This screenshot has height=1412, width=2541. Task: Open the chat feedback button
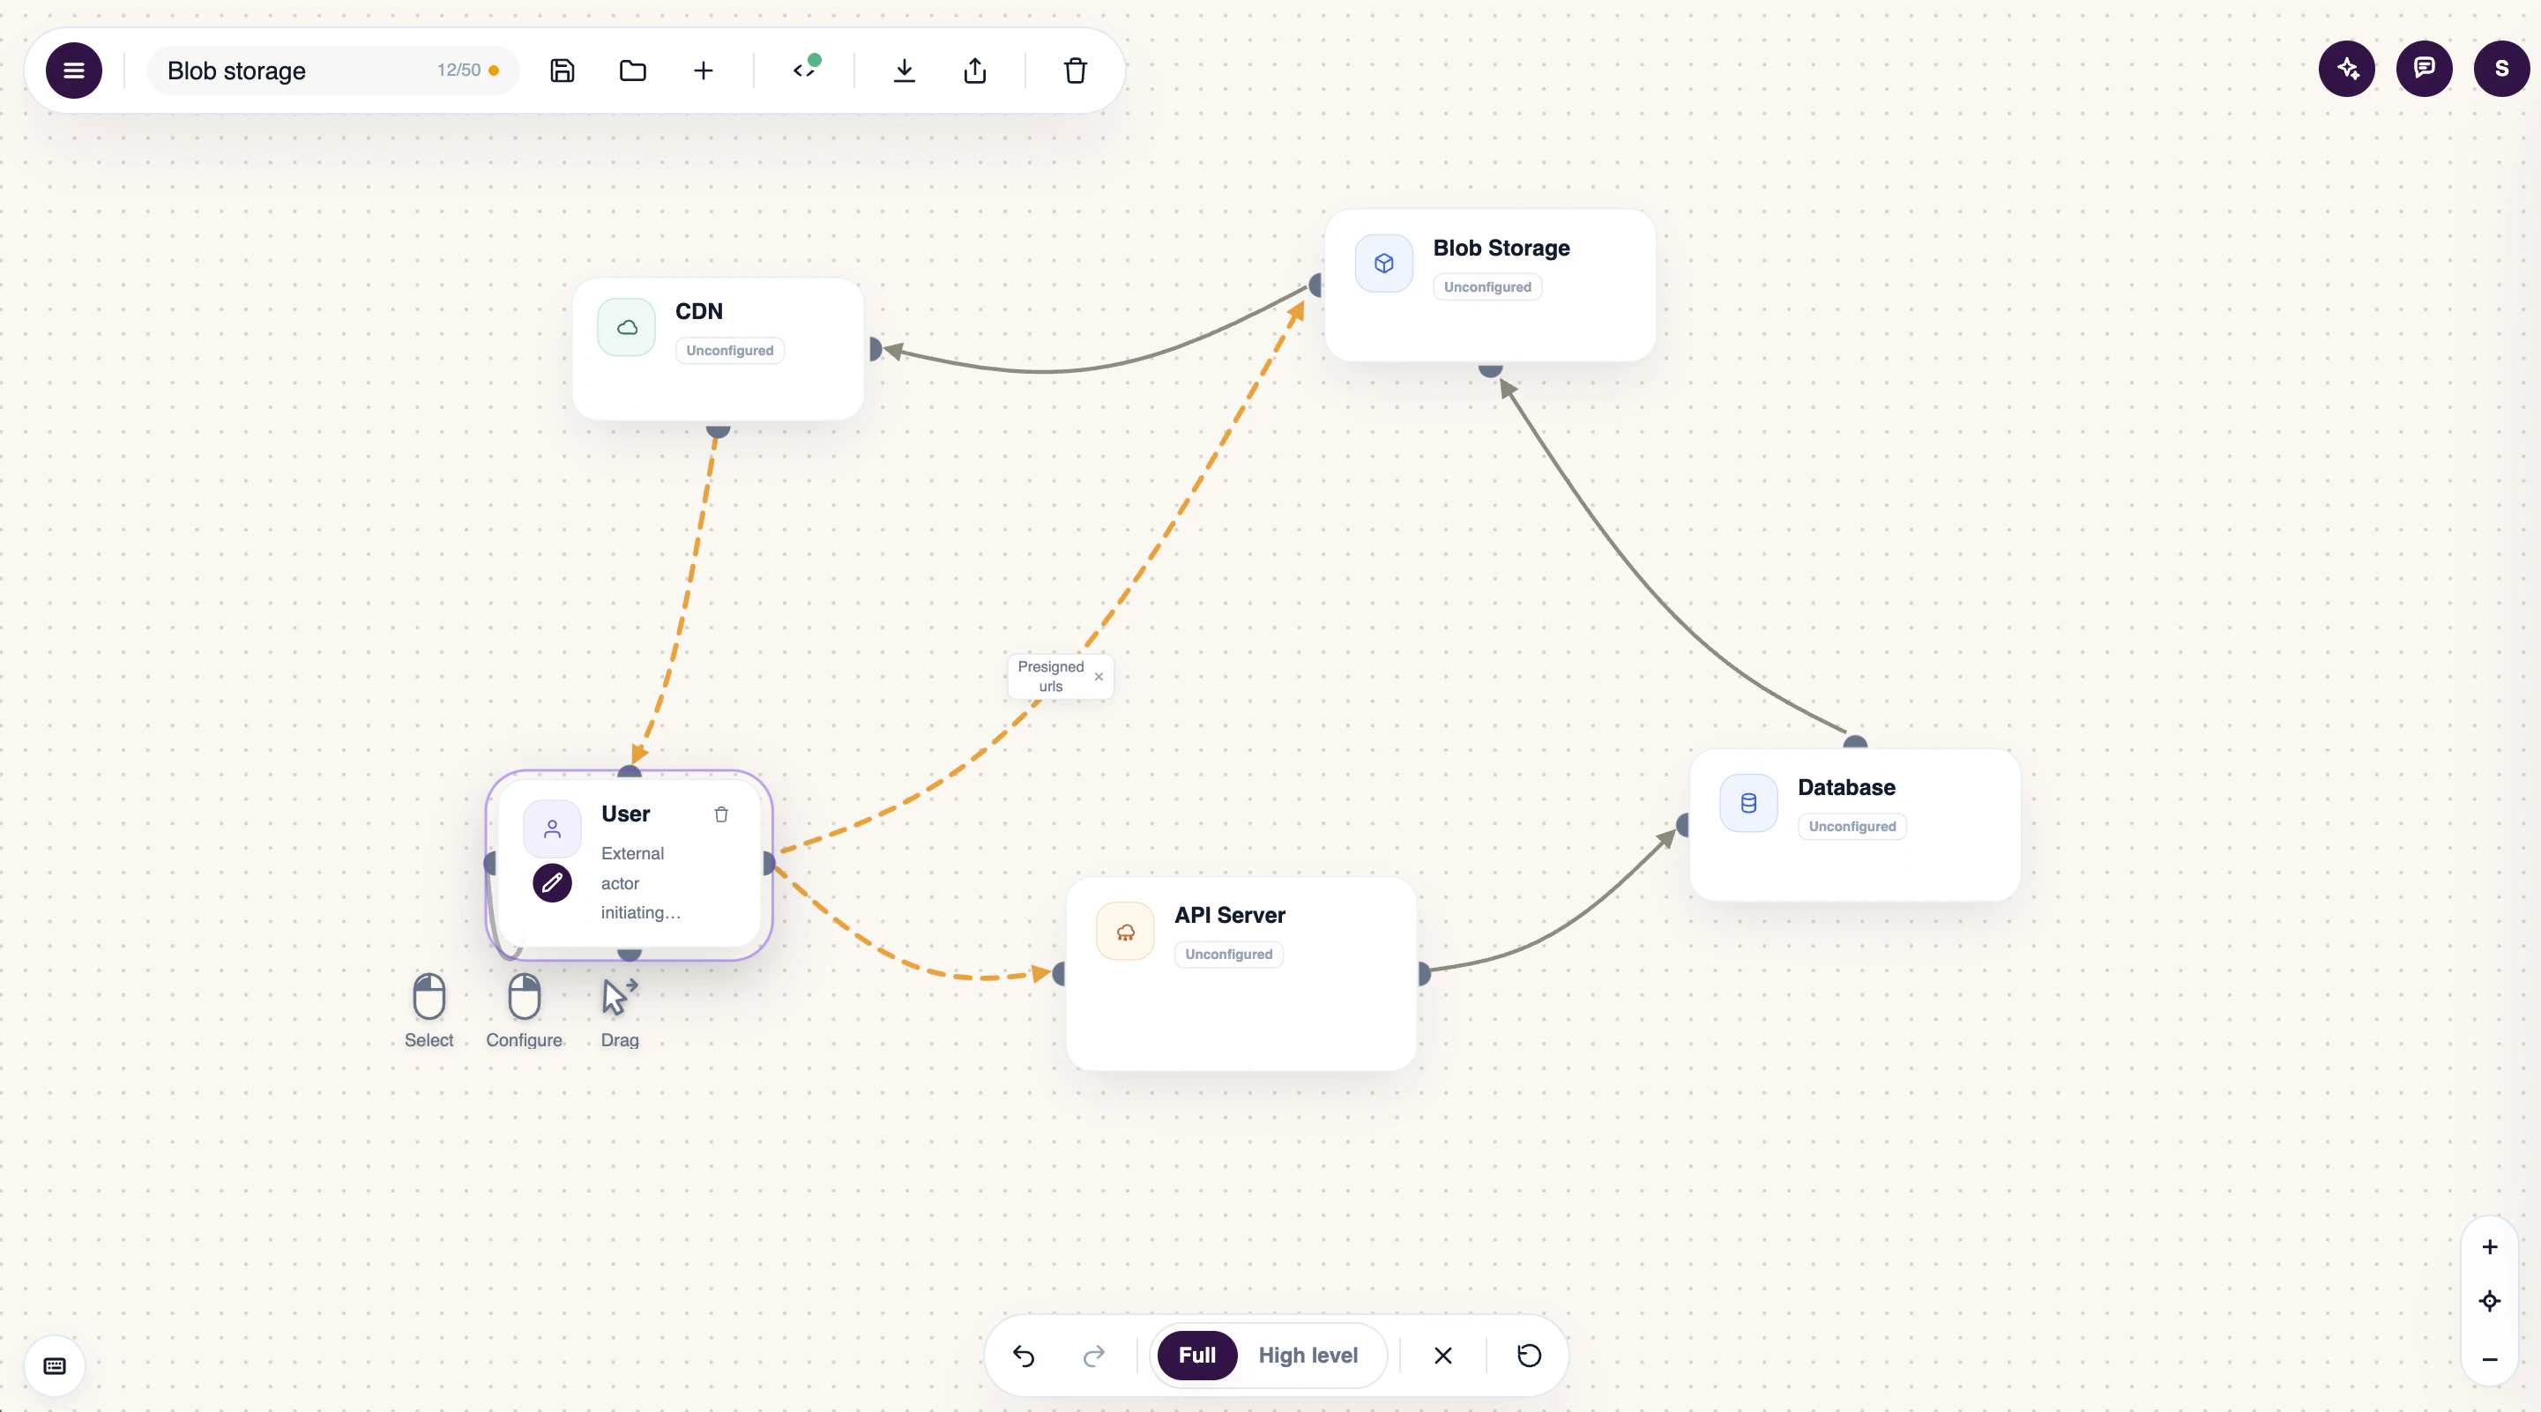pos(2424,68)
